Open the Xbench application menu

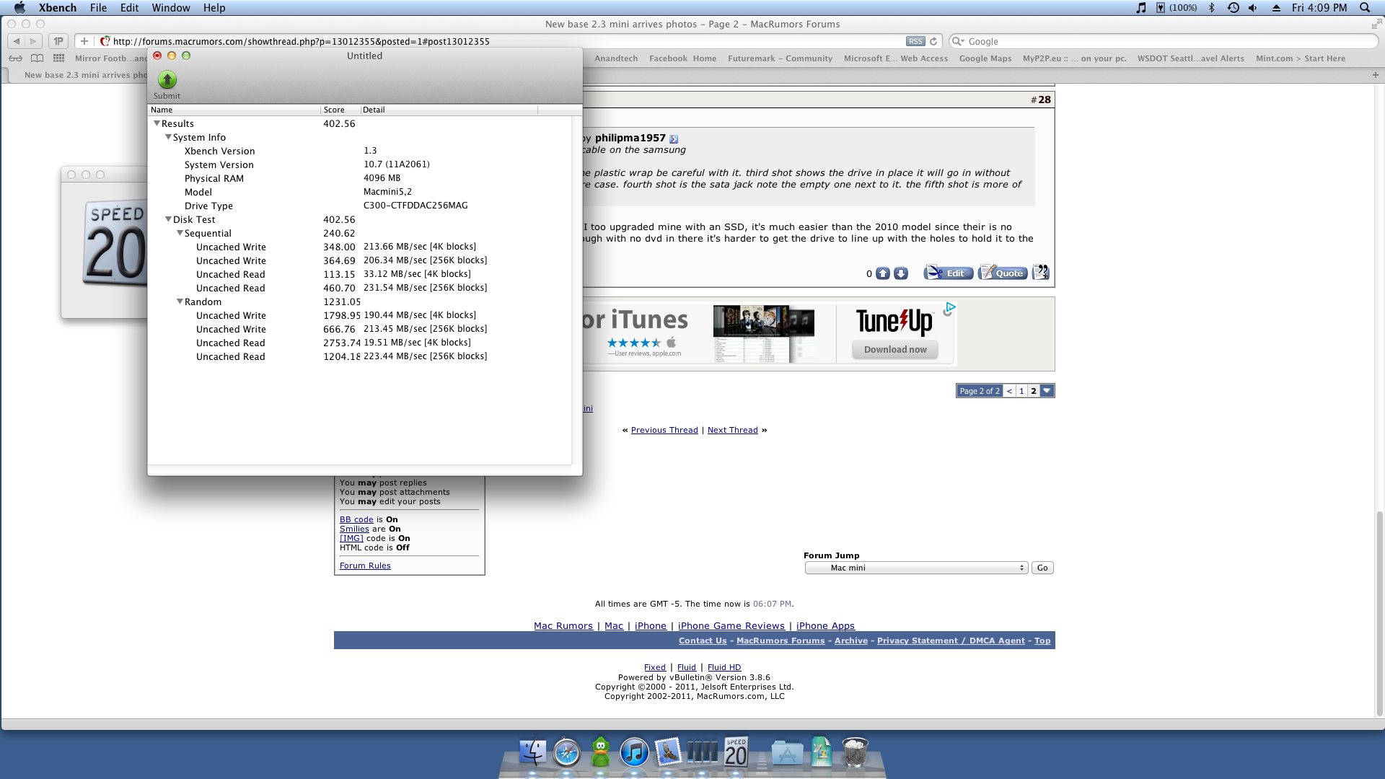(x=58, y=8)
